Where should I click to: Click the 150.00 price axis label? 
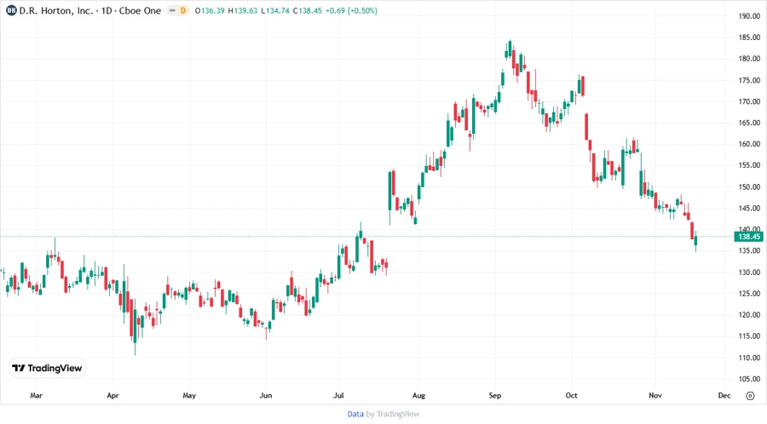749,186
